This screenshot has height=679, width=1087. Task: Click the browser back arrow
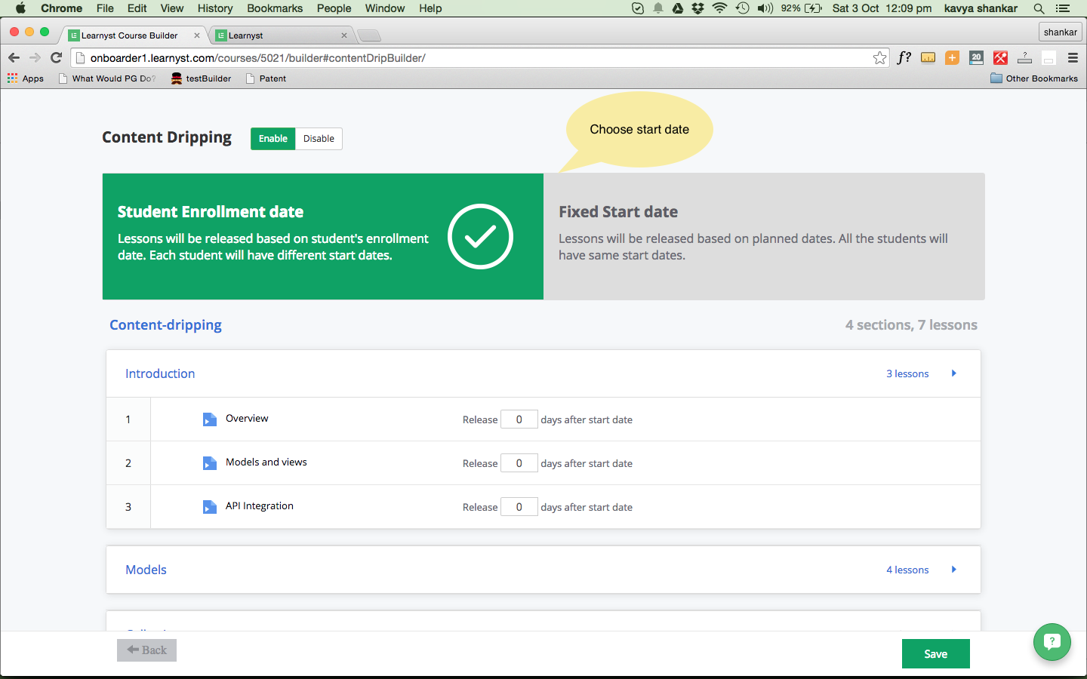tap(14, 58)
